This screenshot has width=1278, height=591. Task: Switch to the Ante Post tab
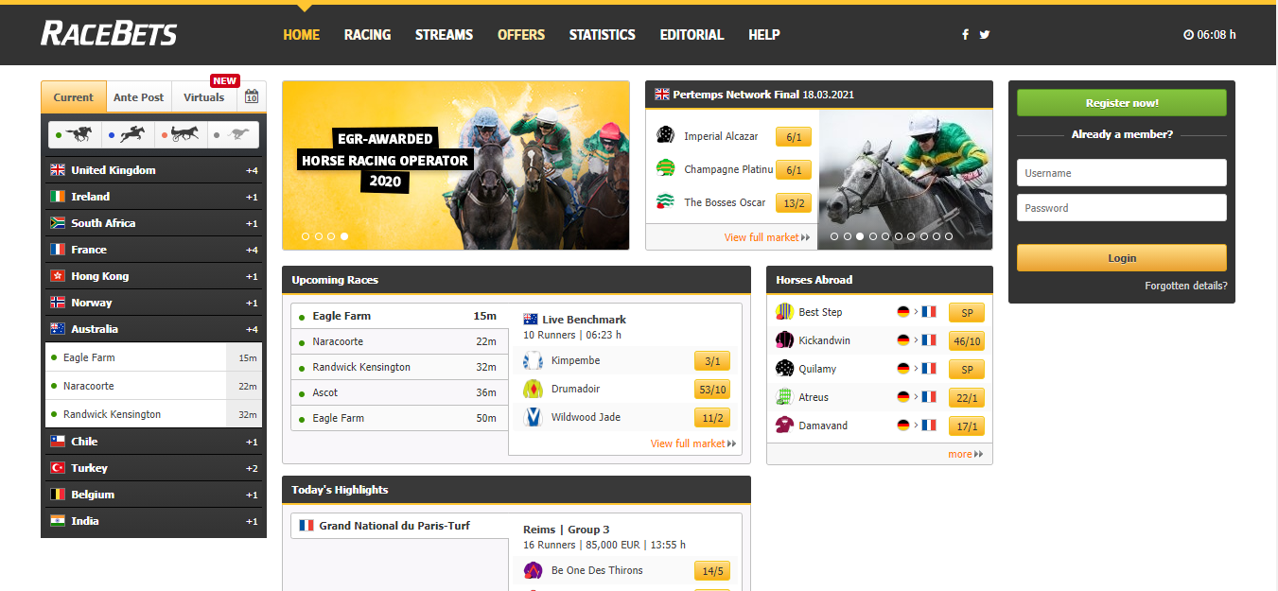tap(138, 97)
